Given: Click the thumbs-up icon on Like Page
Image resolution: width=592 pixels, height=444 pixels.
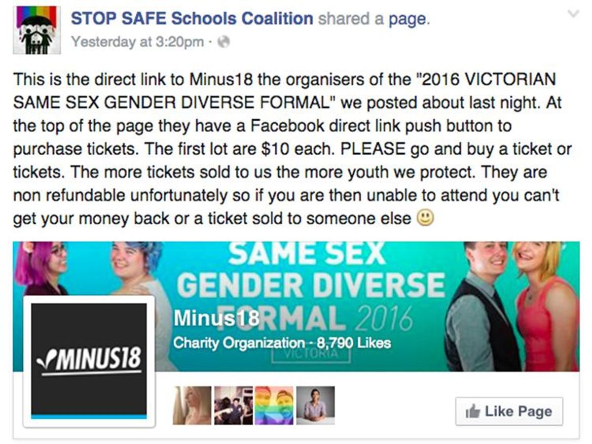Looking at the screenshot, I should coord(473,412).
